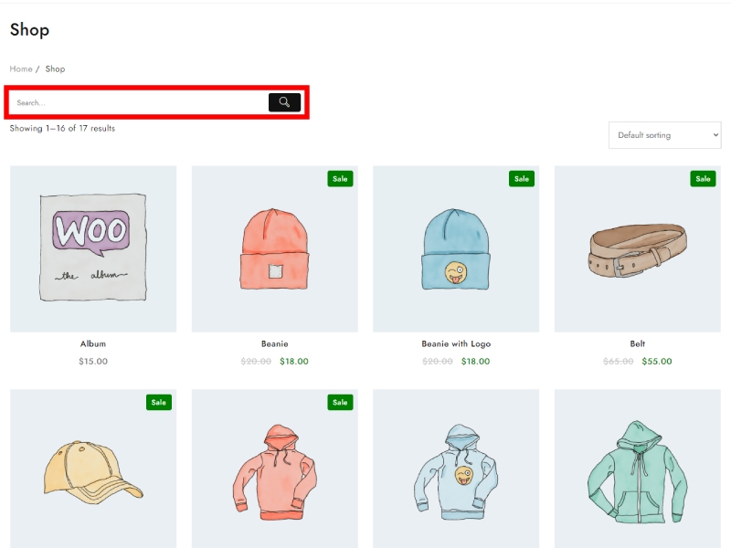Click the Album product title
The image size is (731, 548).
click(93, 344)
